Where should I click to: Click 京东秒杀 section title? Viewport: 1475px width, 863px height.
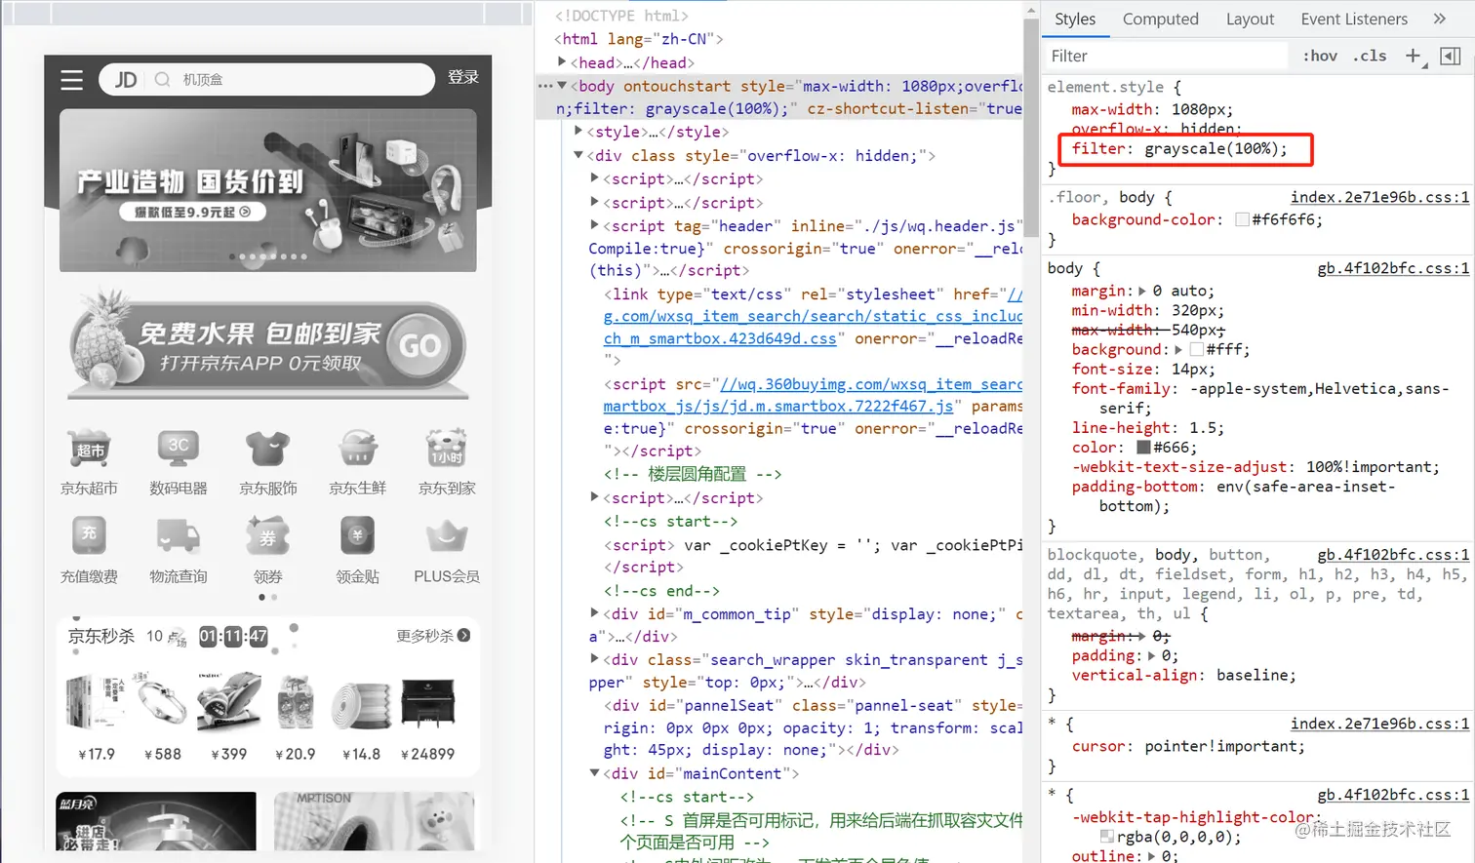101,637
